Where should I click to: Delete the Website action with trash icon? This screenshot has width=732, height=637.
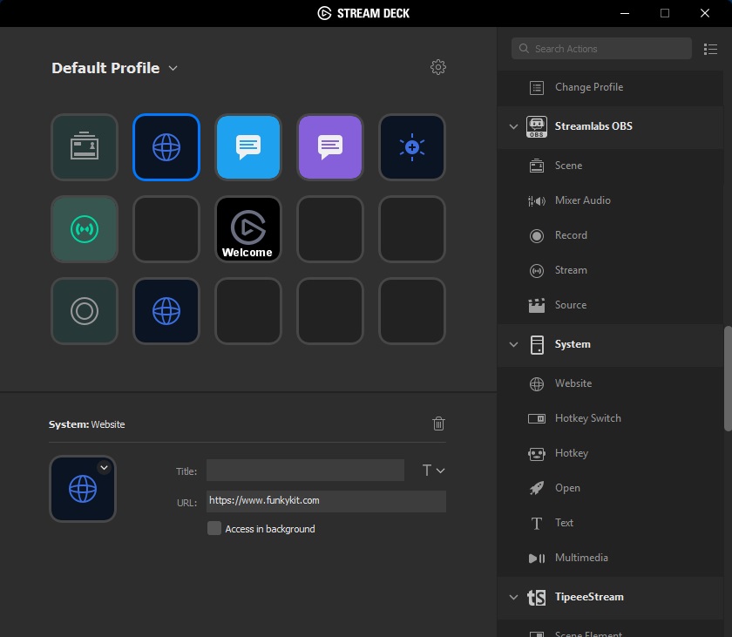438,424
